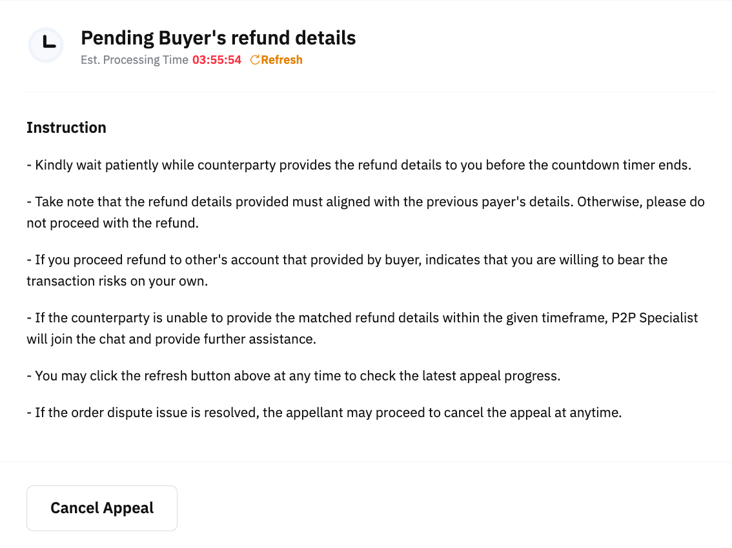Click the Est. Processing Time label
732x548 pixels.
click(x=134, y=60)
